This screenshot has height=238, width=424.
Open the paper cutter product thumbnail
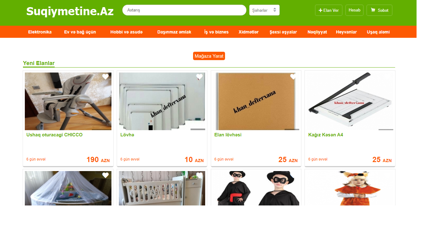coord(350,101)
